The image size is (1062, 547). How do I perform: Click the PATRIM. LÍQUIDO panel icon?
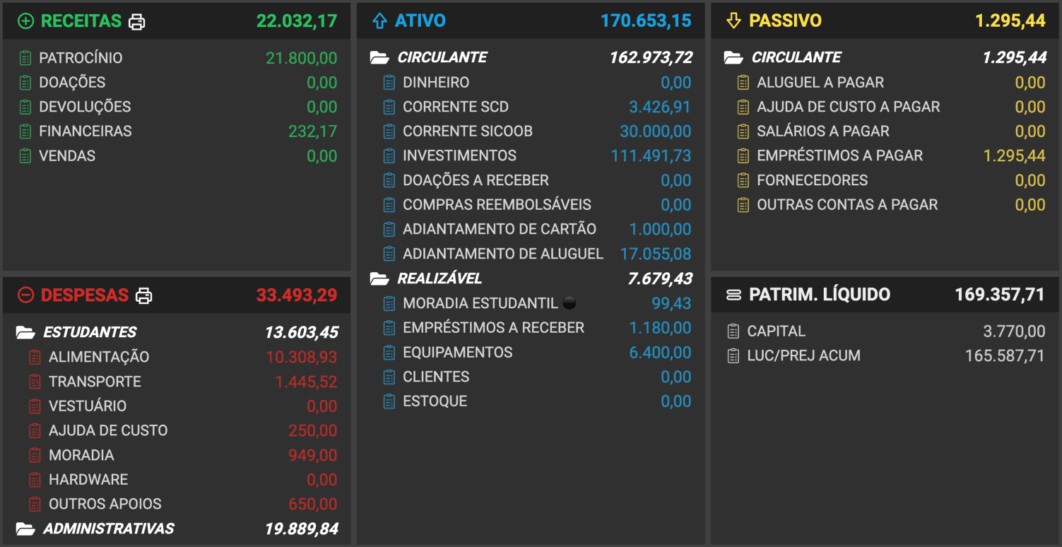pos(735,295)
